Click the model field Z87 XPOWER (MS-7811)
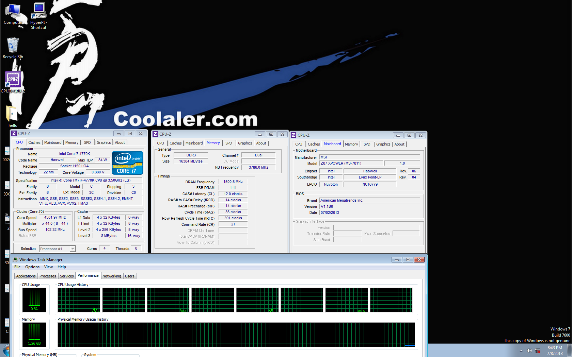 [351, 164]
